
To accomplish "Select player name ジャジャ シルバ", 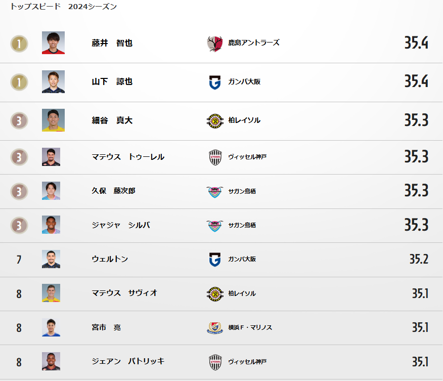I will tap(121, 225).
